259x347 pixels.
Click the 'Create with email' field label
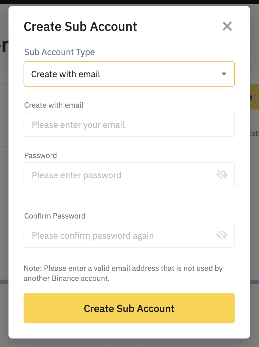[54, 105]
